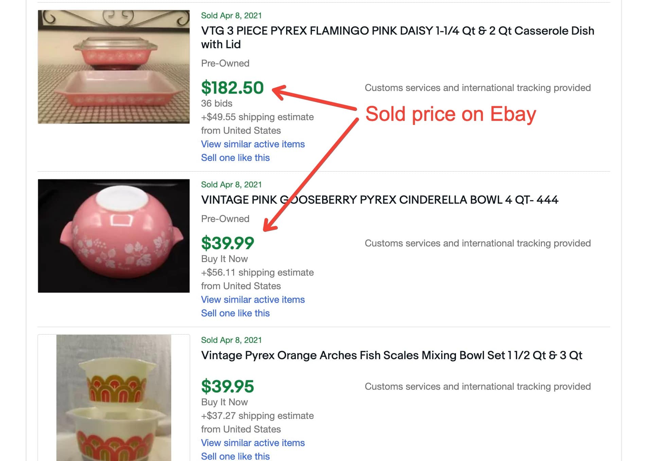
Task: Click the $49.55 shipping estimate text
Action: click(x=257, y=117)
